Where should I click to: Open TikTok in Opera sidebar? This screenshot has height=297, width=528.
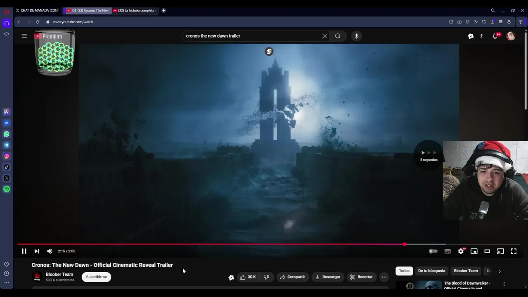[x=7, y=167]
